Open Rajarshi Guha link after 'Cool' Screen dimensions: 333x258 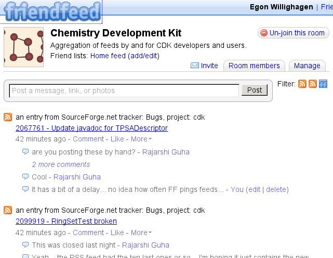tap(77, 177)
